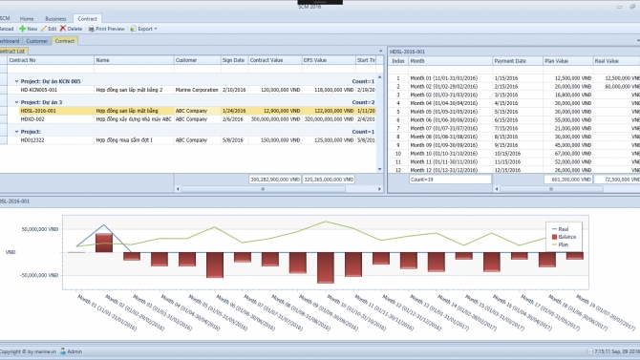Click Marine Corporation customer cell
640x360 pixels.
[197, 90]
